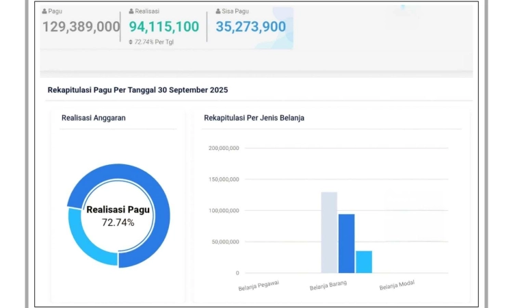Click the Belanja Modal axis label
Screen dimensions: 513x308
pos(397,285)
